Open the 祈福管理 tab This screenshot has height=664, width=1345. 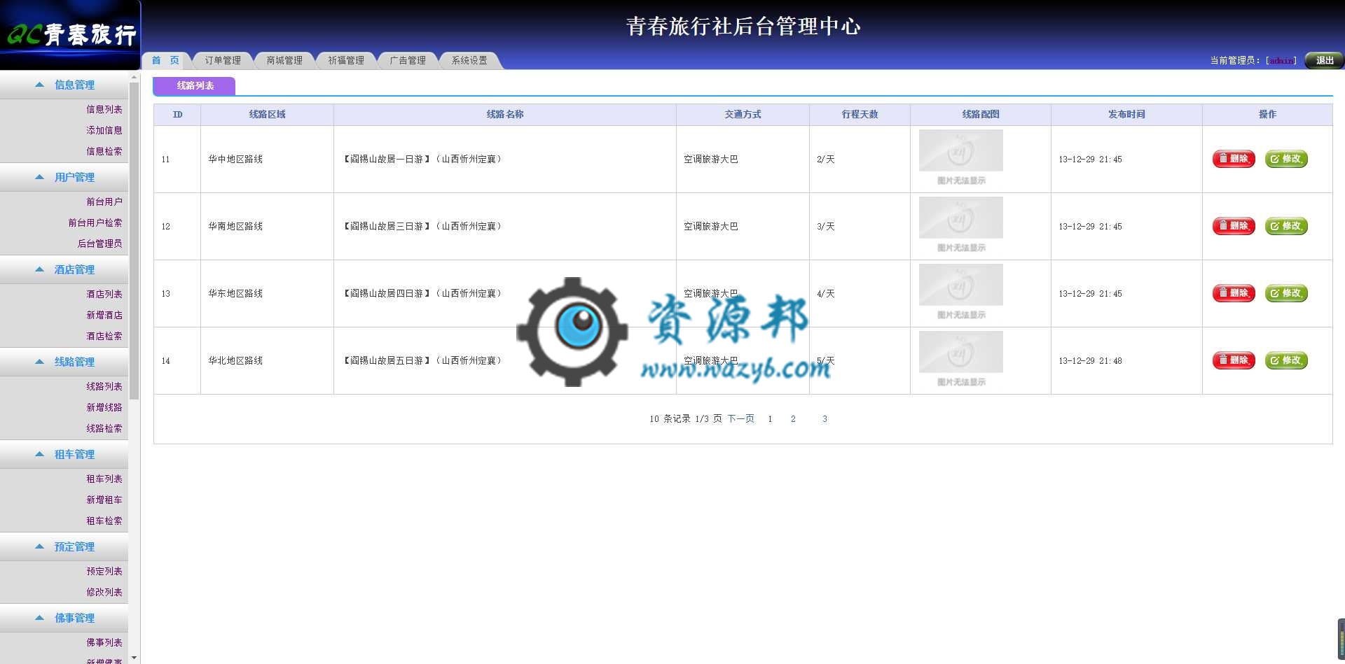tap(346, 60)
